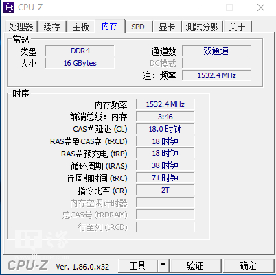The width and height of the screenshot is (276, 275).
Task: Open the SPD tab
Action: (x=138, y=27)
